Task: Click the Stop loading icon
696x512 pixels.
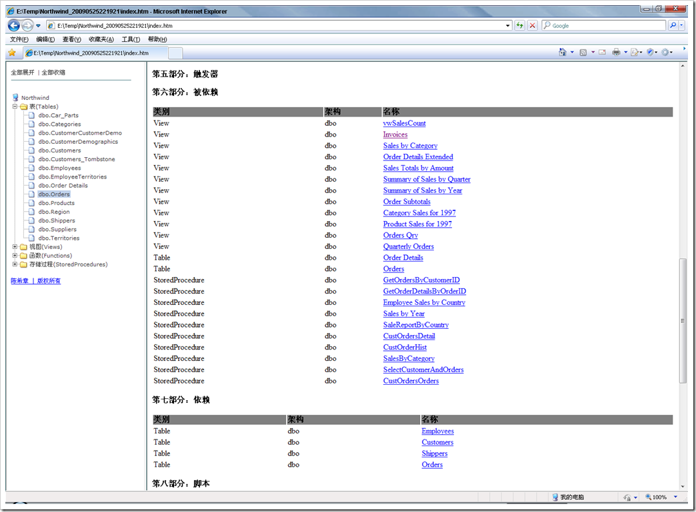Action: pos(533,26)
